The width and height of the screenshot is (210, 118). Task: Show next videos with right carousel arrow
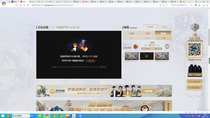click(x=170, y=56)
